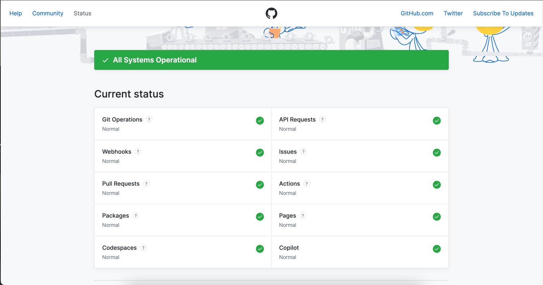Click Normal status under Codespaces
The image size is (543, 285).
coord(111,257)
